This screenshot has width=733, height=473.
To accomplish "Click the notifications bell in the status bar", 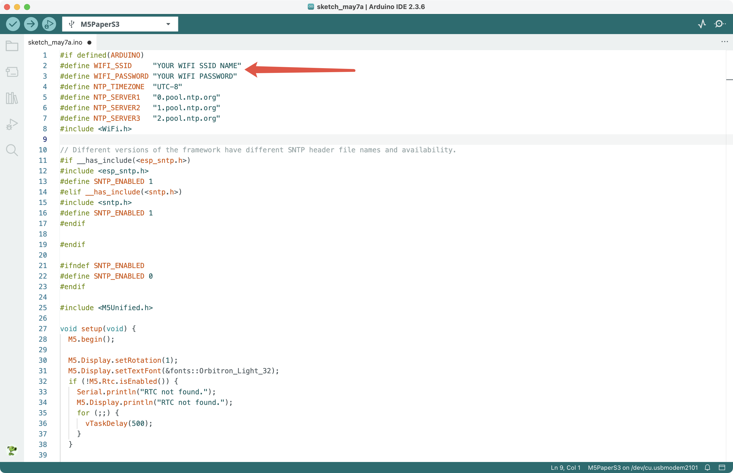I will (x=707, y=467).
